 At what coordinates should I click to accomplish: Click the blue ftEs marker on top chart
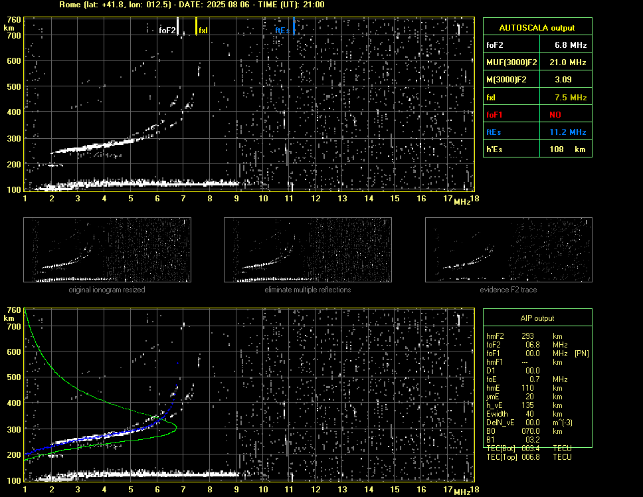(294, 26)
